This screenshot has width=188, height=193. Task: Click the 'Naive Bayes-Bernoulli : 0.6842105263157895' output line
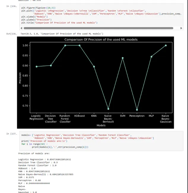(x=46, y=174)
